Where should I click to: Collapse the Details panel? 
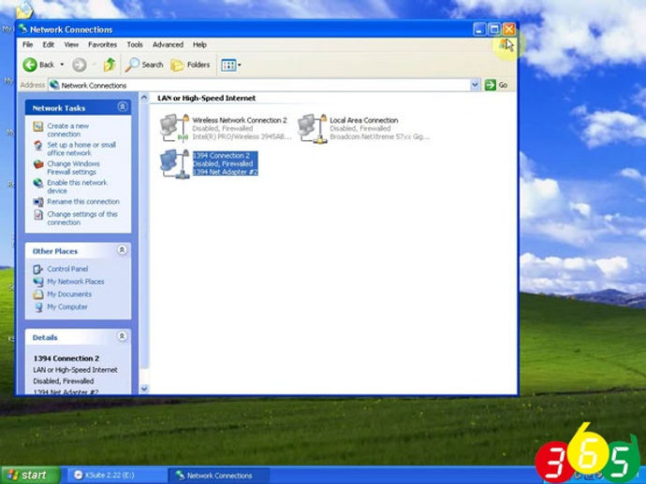click(x=122, y=336)
